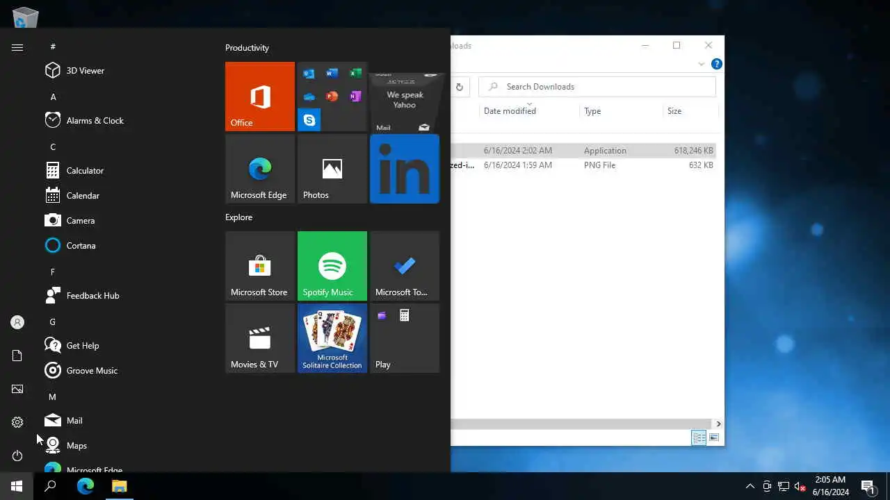Launch the Spotify Music tile

pos(332,266)
